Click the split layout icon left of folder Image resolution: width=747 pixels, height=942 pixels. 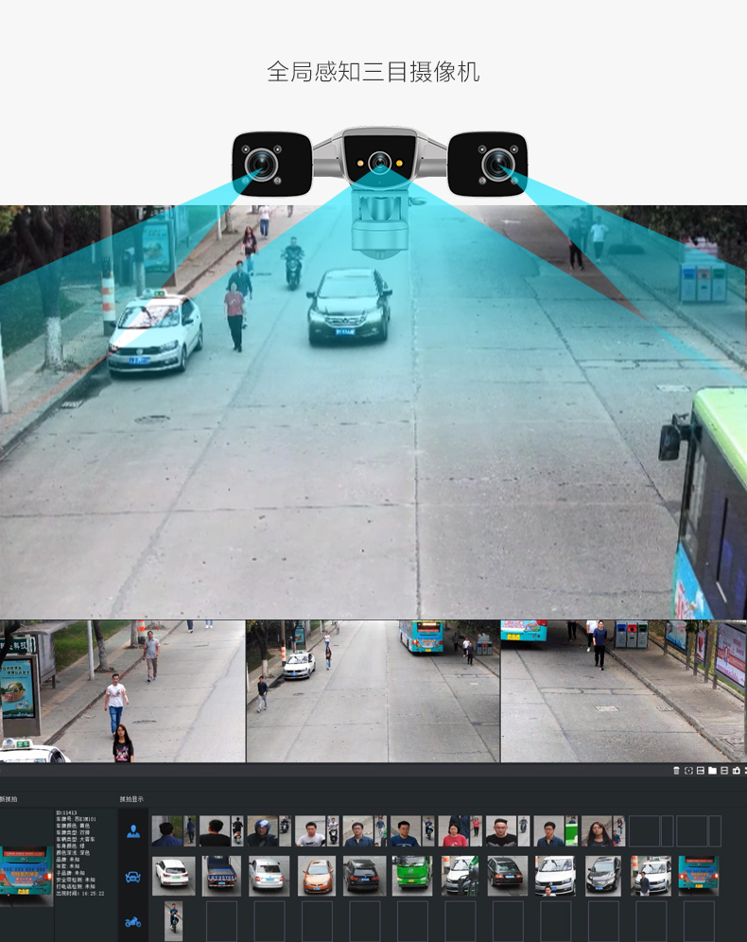tap(700, 771)
